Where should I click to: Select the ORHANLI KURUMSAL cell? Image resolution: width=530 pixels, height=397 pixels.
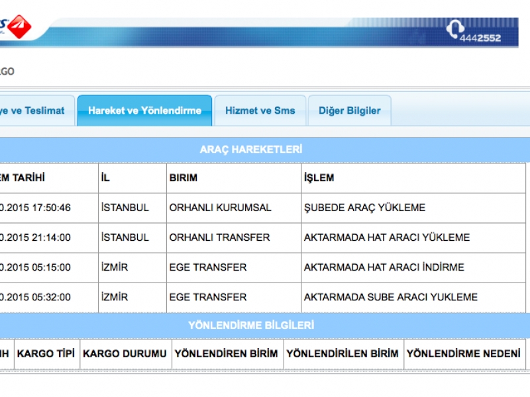click(x=220, y=208)
